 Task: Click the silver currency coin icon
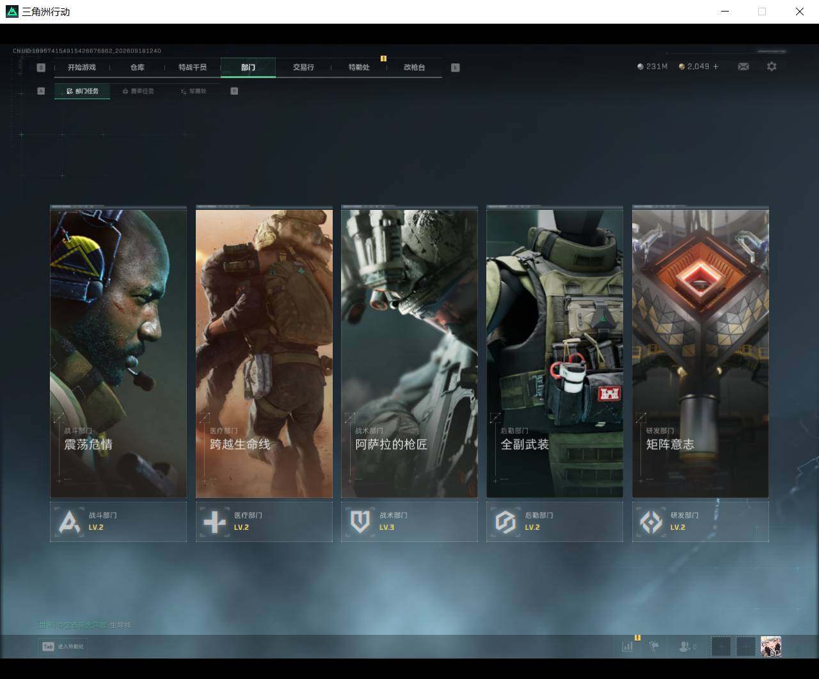point(640,67)
